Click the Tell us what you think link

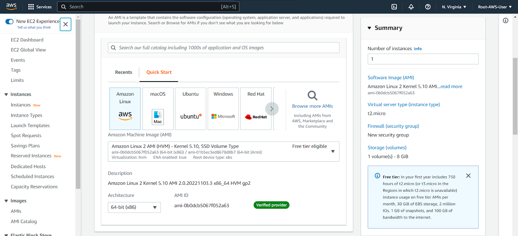coord(34,27)
